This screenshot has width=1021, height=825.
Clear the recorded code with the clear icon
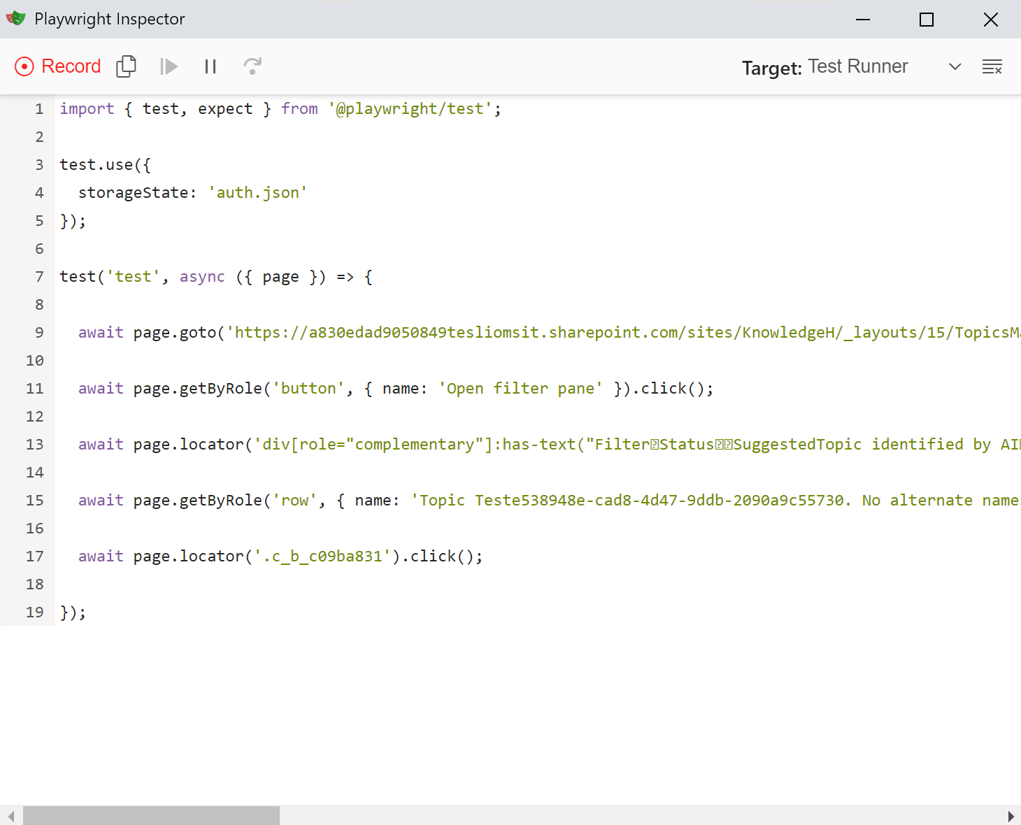992,66
